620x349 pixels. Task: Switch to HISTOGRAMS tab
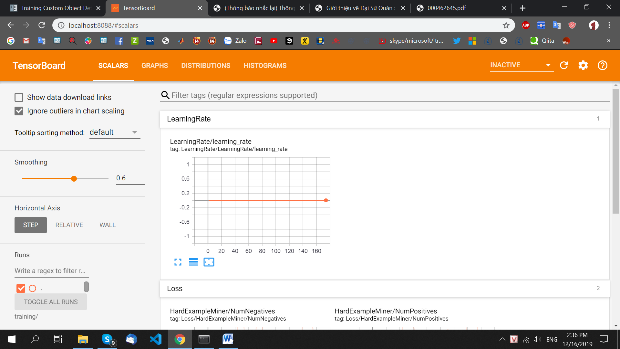click(x=265, y=66)
